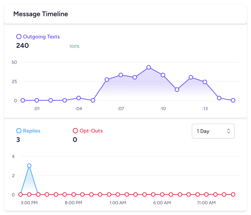Select the Replies section label
Image resolution: width=251 pixels, height=215 pixels.
click(x=31, y=131)
